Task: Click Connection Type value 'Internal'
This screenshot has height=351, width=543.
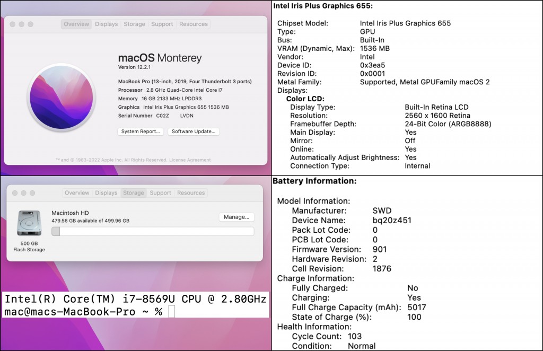Action: coord(417,166)
